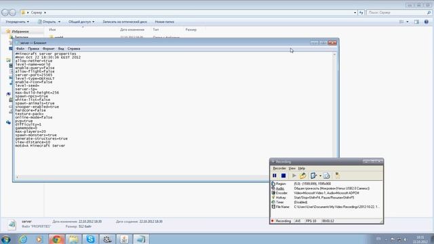Screen dimensions: 434x244
Task: Sort by Дата изменения column header
Action: (x=132, y=30)
